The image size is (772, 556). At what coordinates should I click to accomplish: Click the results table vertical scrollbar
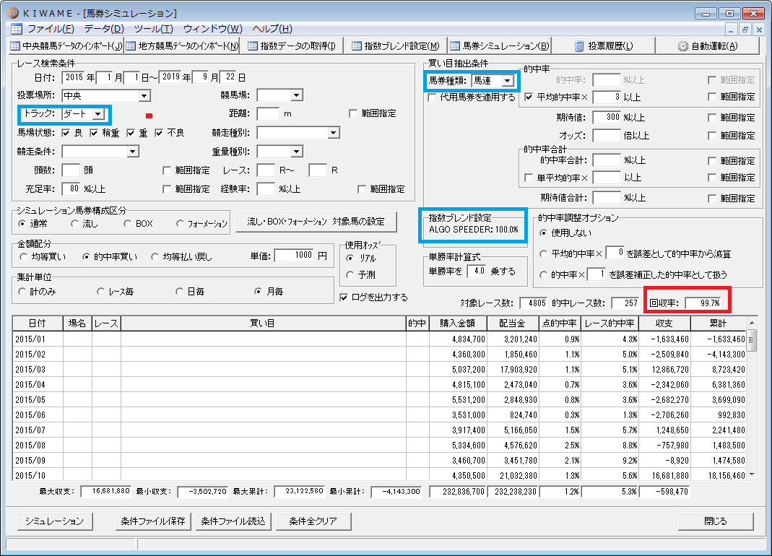click(751, 399)
